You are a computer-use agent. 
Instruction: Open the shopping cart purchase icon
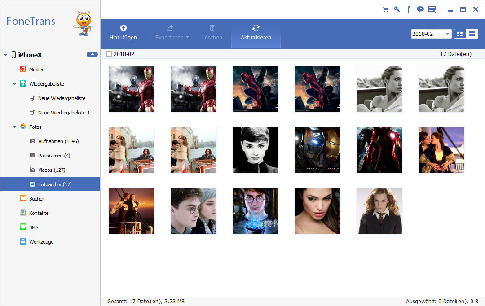pyautogui.click(x=385, y=9)
